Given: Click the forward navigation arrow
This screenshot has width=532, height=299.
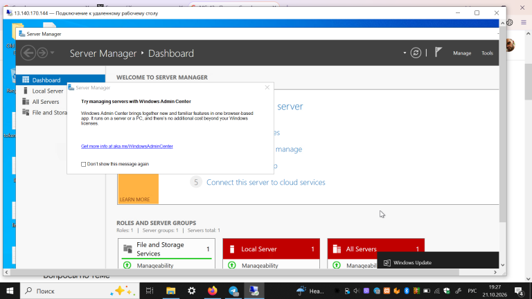Looking at the screenshot, I should [42, 53].
